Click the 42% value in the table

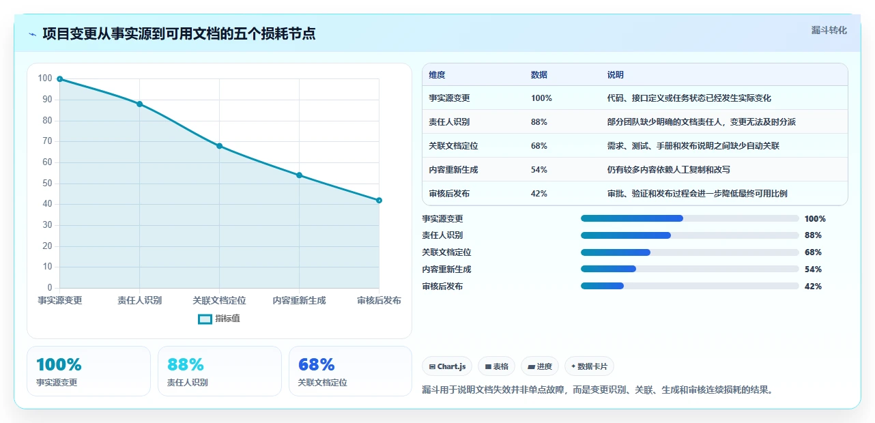point(539,194)
